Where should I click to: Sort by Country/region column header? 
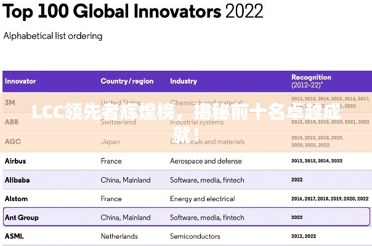127,81
